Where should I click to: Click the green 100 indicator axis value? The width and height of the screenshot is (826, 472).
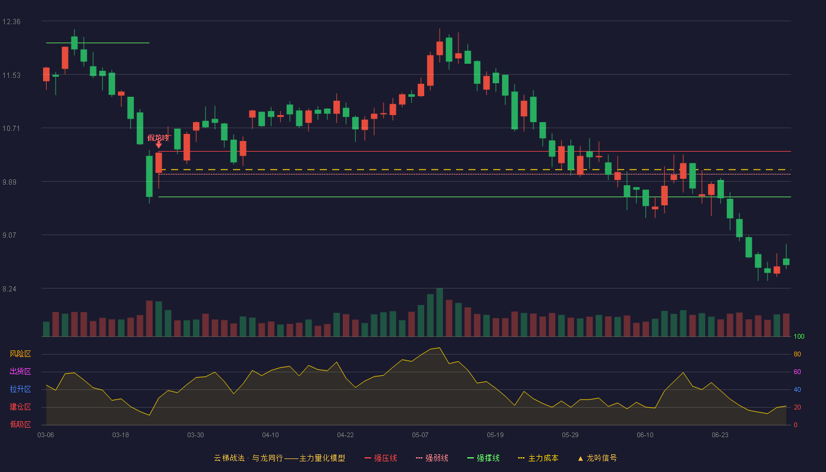click(x=799, y=337)
